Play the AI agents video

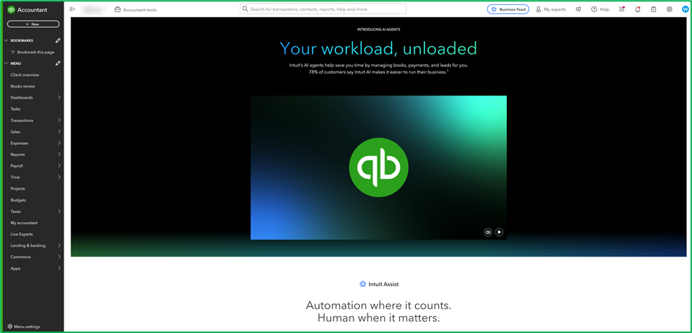[499, 232]
